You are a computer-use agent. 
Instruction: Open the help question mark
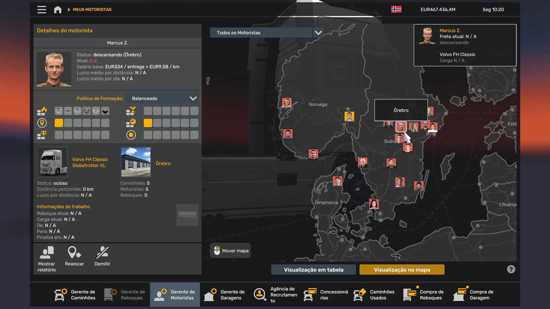tap(511, 269)
